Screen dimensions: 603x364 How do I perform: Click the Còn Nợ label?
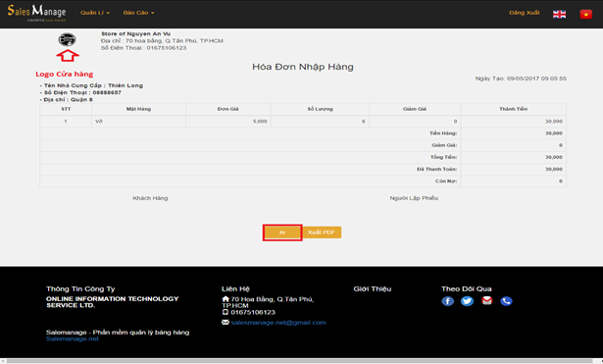pos(446,181)
